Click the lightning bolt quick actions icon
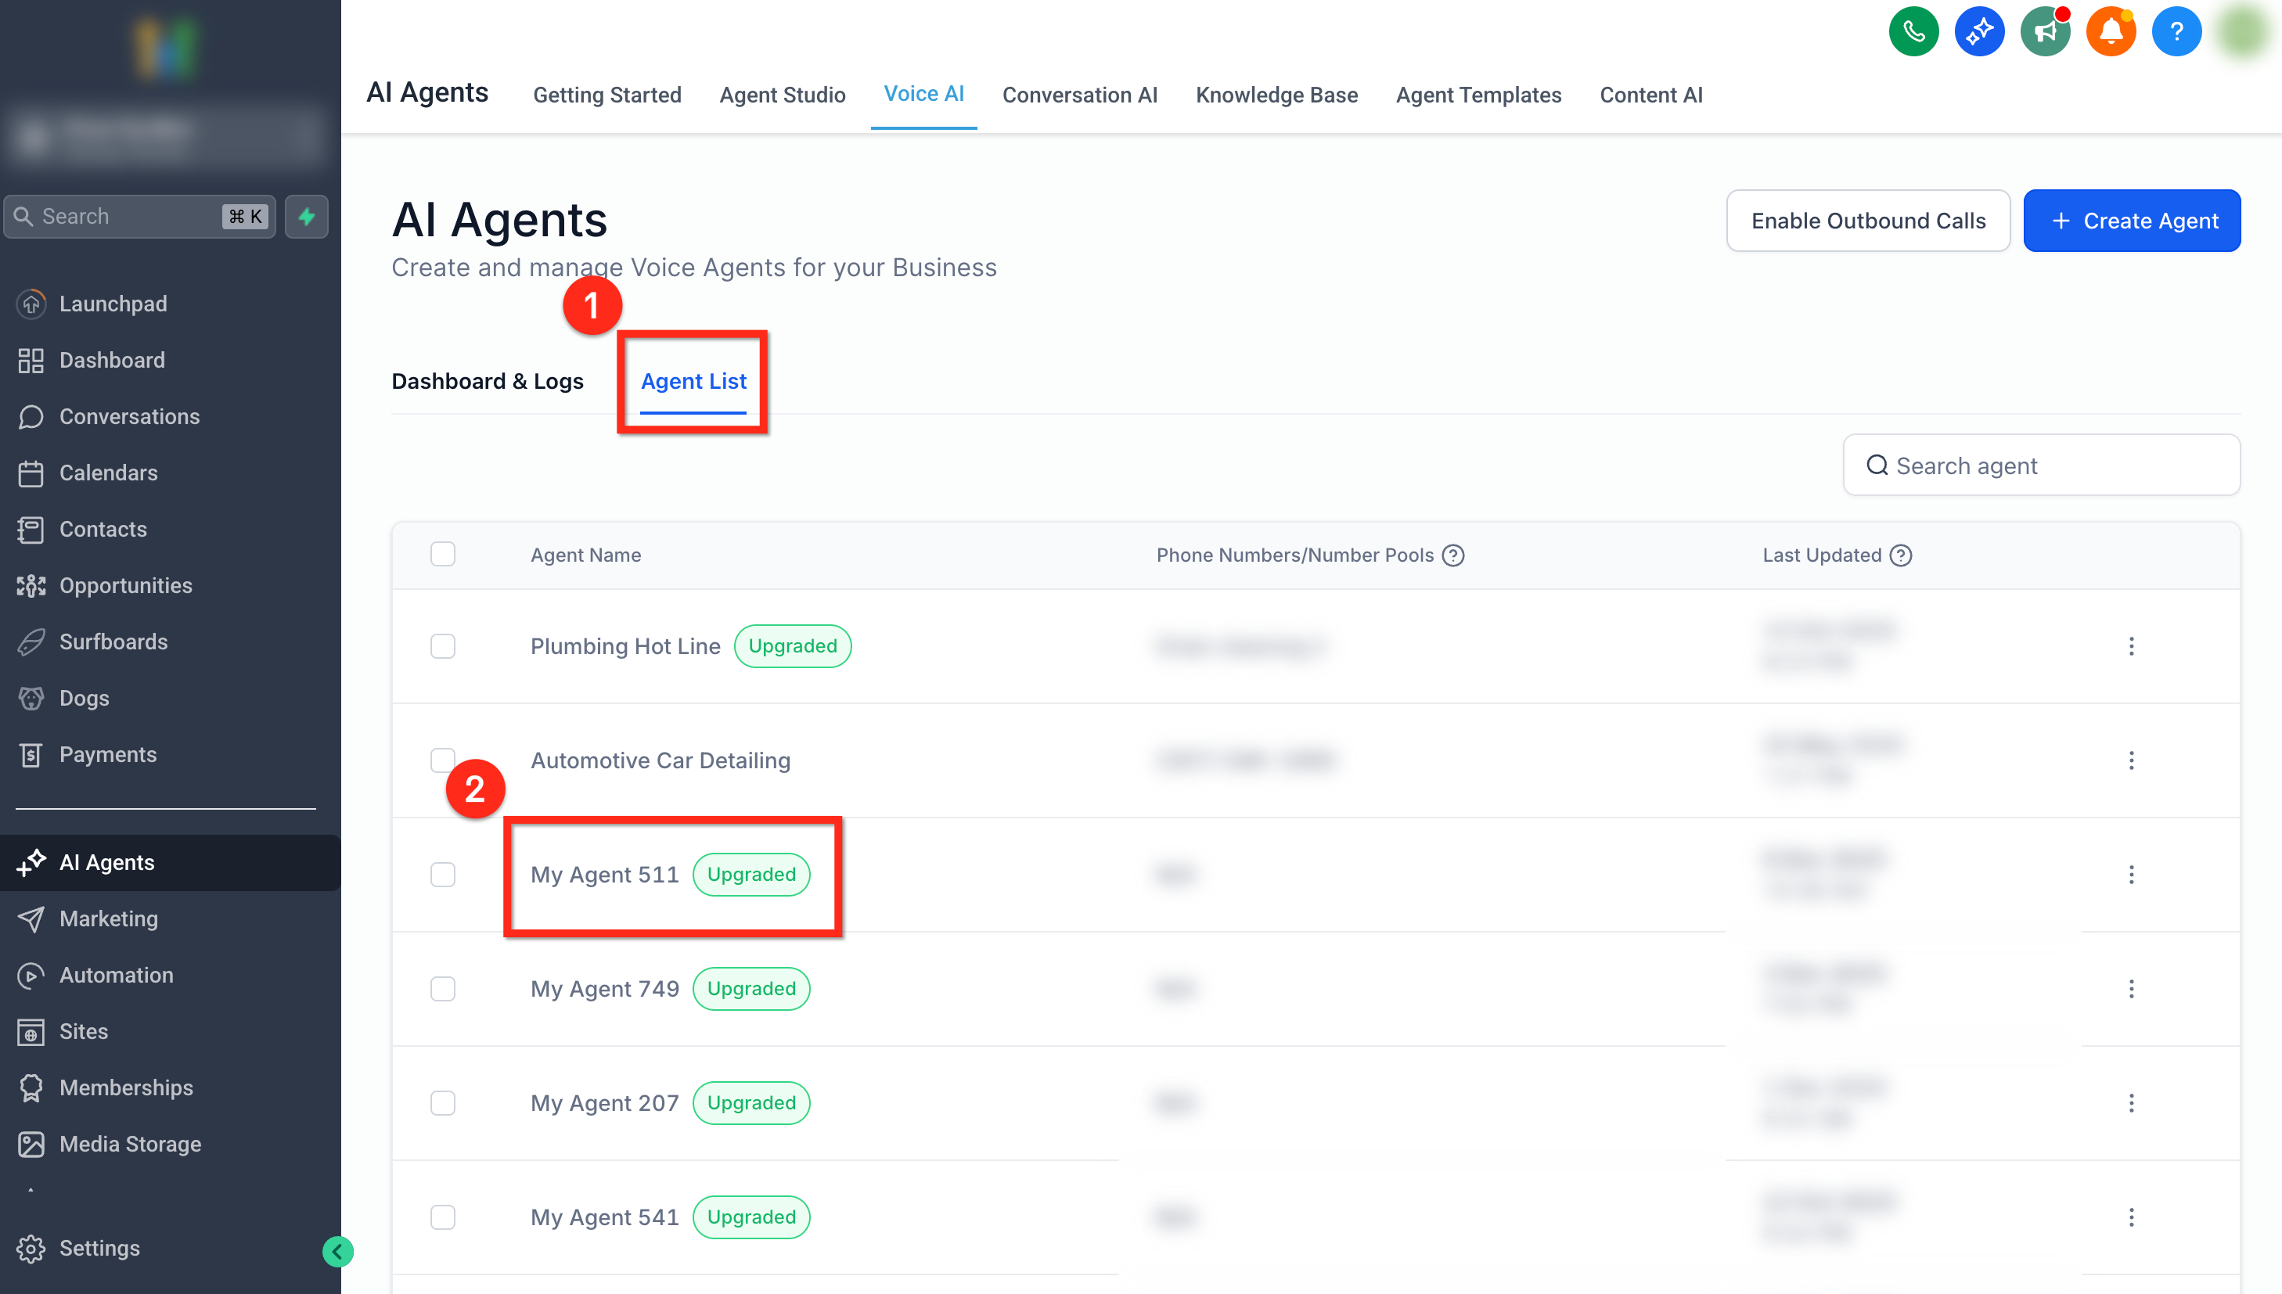The height and width of the screenshot is (1294, 2282). [307, 216]
